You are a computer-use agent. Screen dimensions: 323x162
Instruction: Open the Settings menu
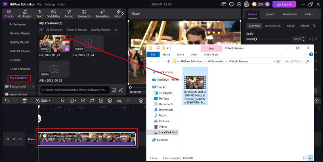coord(50,4)
